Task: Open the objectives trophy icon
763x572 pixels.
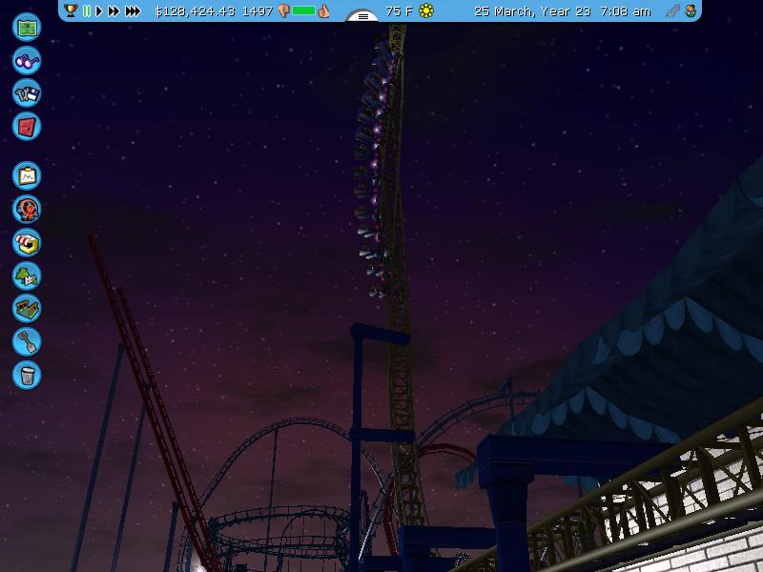Action: [71, 10]
